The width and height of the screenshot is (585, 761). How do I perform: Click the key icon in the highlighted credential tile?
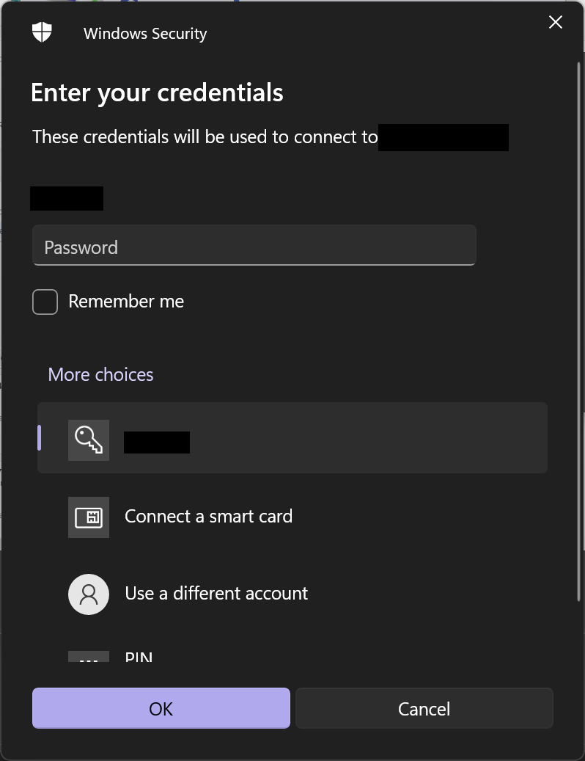(x=88, y=440)
